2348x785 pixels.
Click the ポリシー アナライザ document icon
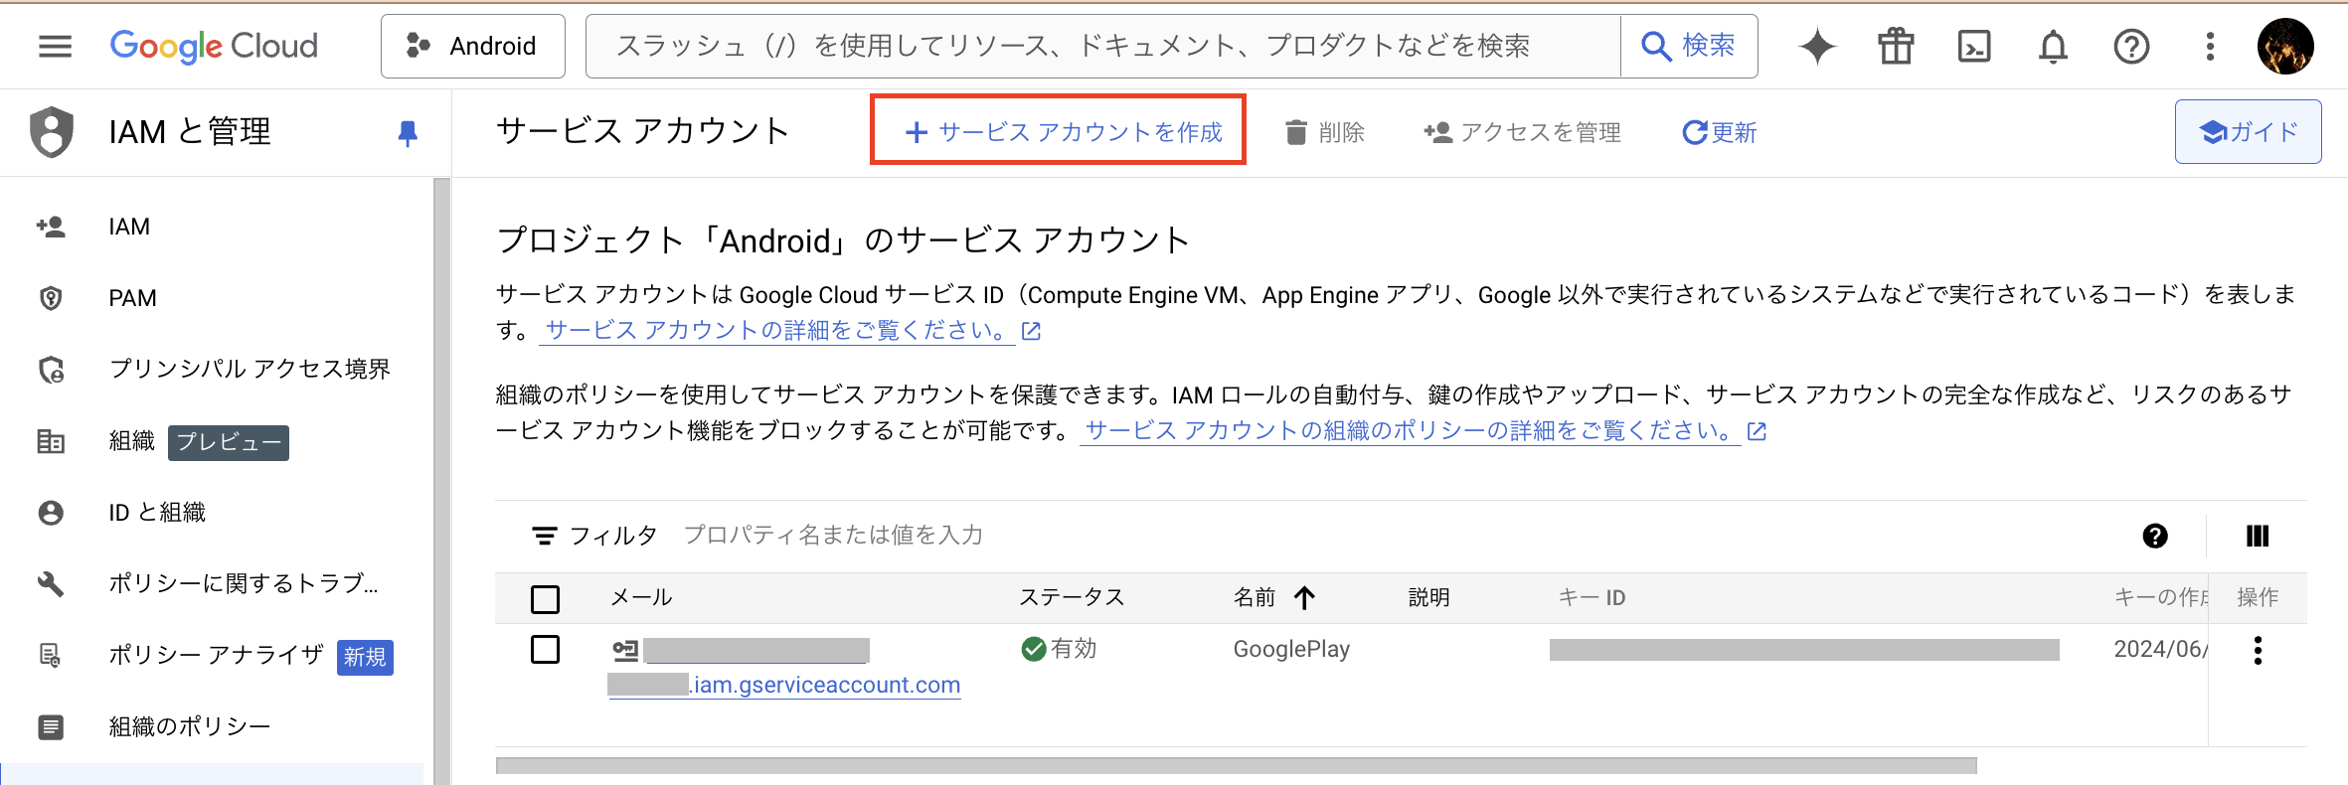pyautogui.click(x=51, y=656)
